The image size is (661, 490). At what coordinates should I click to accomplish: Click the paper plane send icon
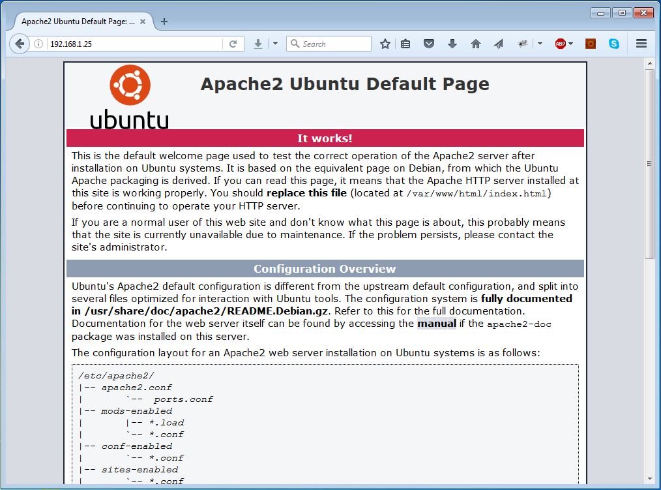click(x=499, y=44)
